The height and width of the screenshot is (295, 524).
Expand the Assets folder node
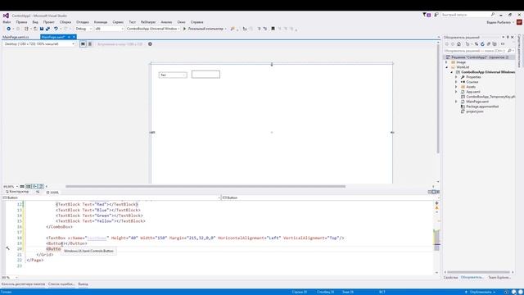click(456, 87)
